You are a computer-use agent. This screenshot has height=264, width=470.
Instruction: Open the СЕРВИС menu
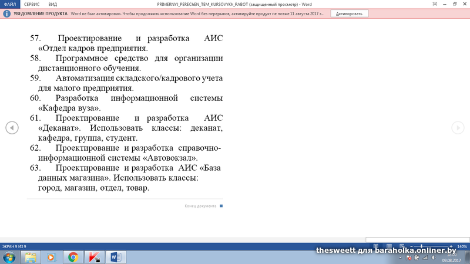click(x=32, y=4)
